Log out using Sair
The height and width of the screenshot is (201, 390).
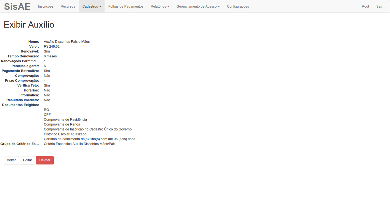tap(379, 7)
